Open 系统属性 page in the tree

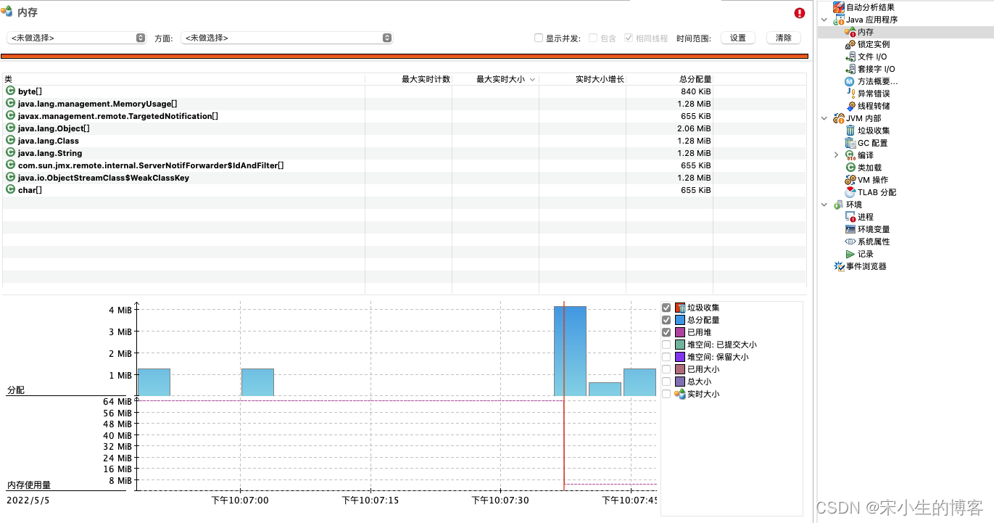(874, 242)
